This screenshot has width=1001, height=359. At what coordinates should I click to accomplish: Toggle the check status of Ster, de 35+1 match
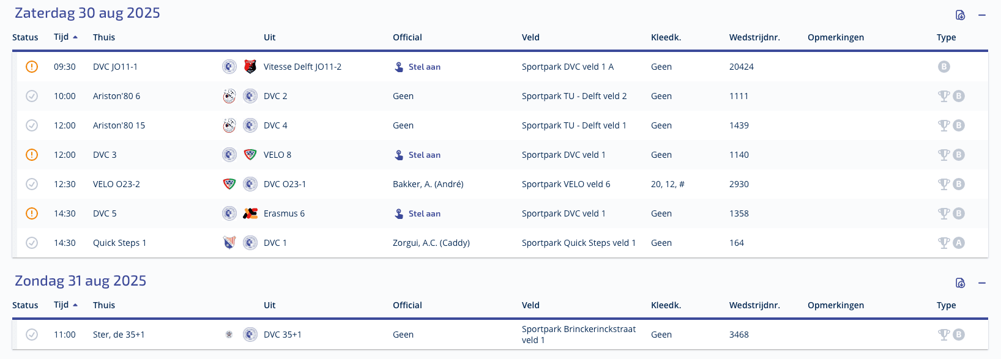click(32, 335)
